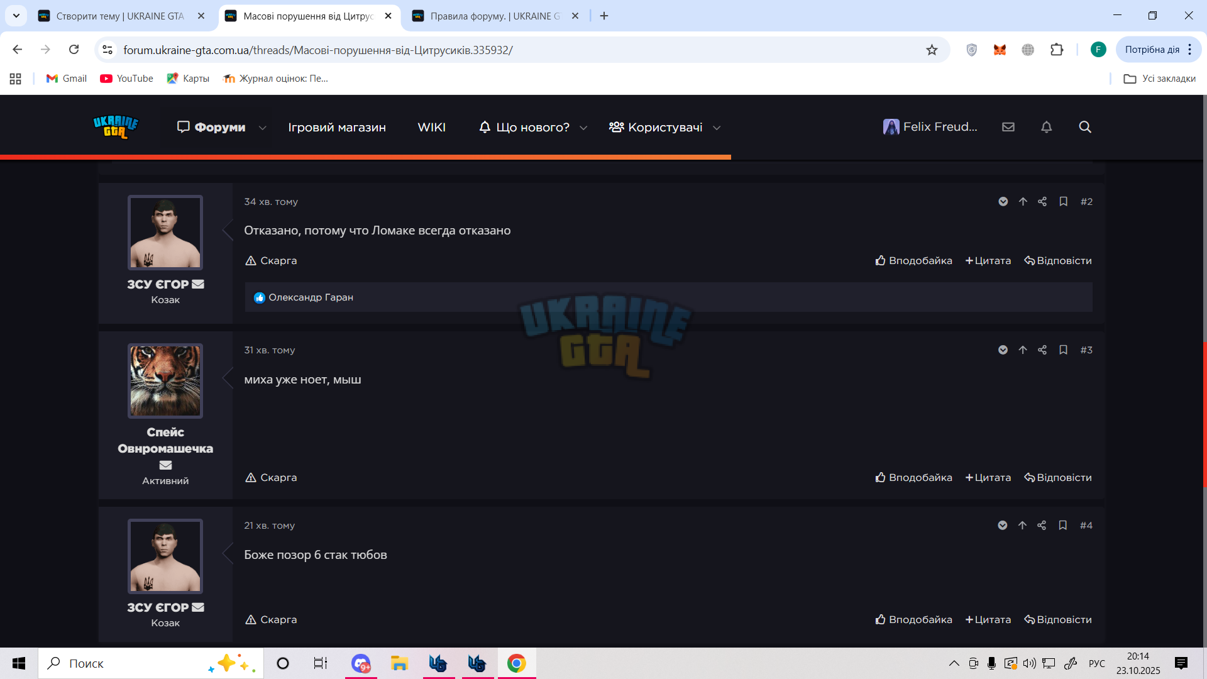
Task: Switch РУС keyboard language indicator
Action: pos(1097,663)
